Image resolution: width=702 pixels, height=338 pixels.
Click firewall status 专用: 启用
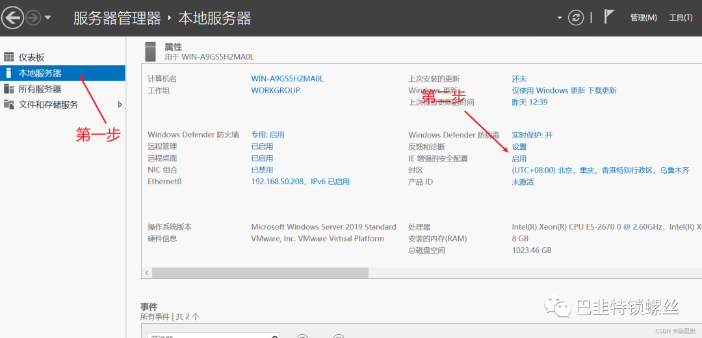pyautogui.click(x=268, y=134)
